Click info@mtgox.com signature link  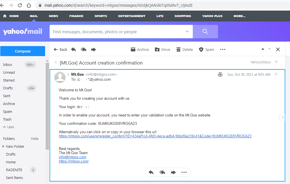pyautogui.click(x=73, y=157)
